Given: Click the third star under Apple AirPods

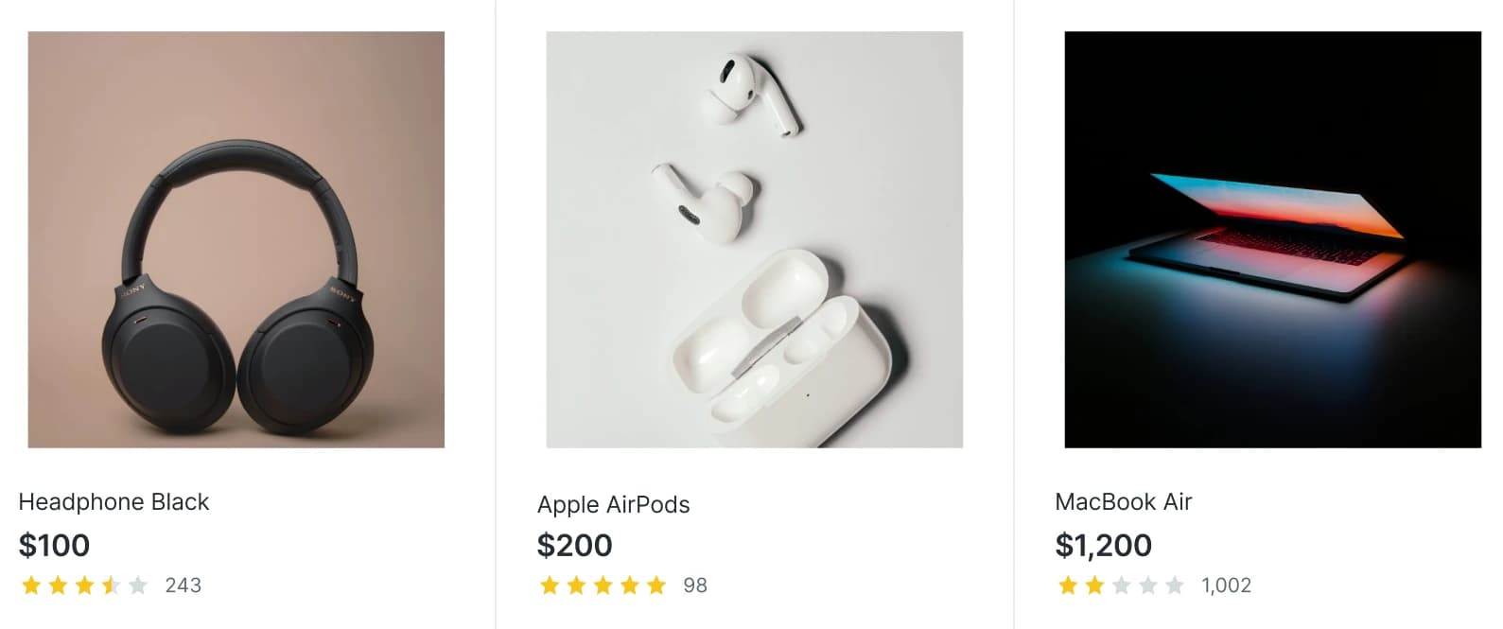Looking at the screenshot, I should tap(603, 585).
